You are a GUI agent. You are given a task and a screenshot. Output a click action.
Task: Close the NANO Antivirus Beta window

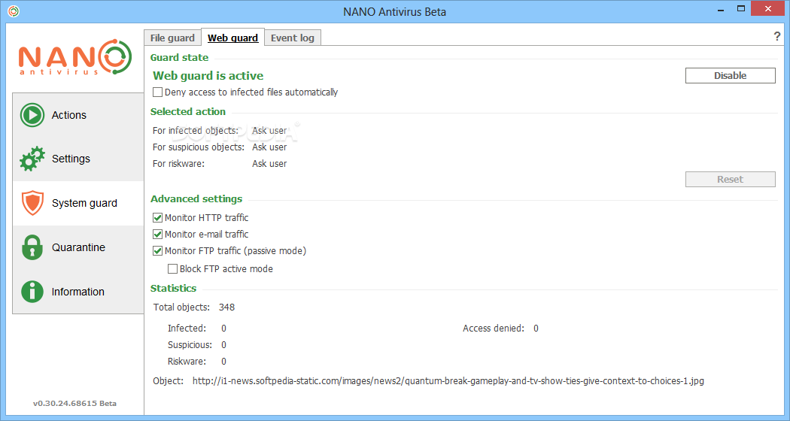(768, 8)
